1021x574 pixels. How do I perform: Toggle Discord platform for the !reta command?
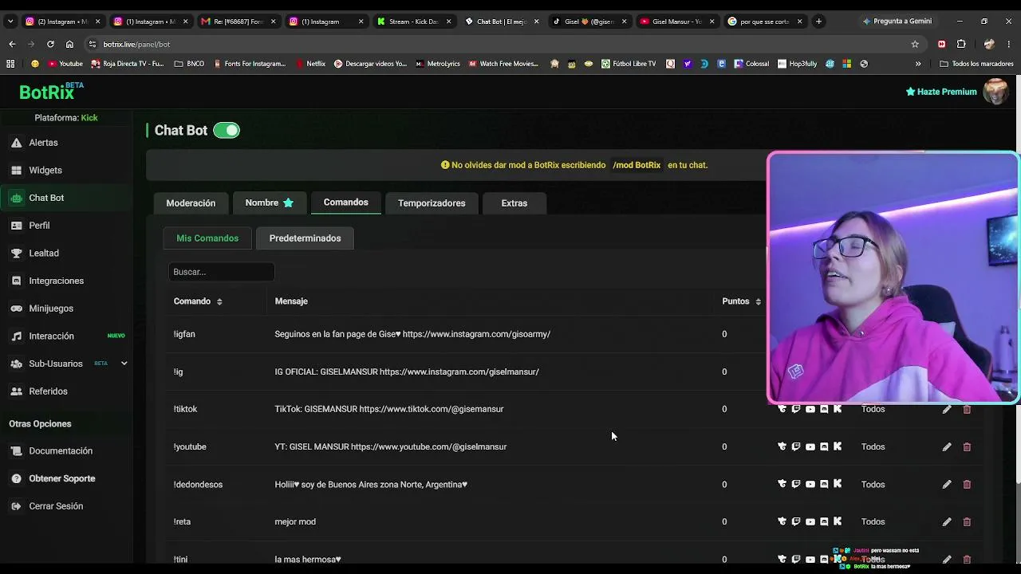click(824, 522)
